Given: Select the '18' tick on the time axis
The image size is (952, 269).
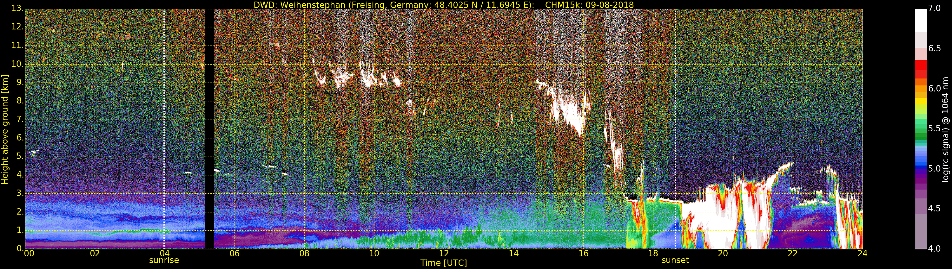Looking at the screenshot, I should point(653,253).
